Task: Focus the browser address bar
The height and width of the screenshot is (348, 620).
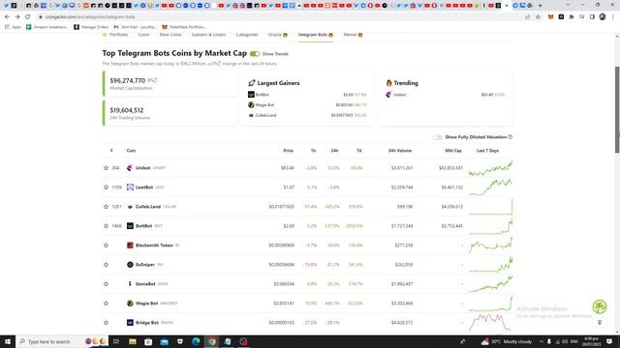Action: pyautogui.click(x=277, y=17)
